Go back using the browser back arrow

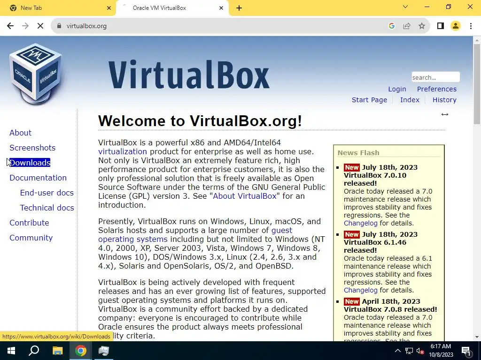10,26
